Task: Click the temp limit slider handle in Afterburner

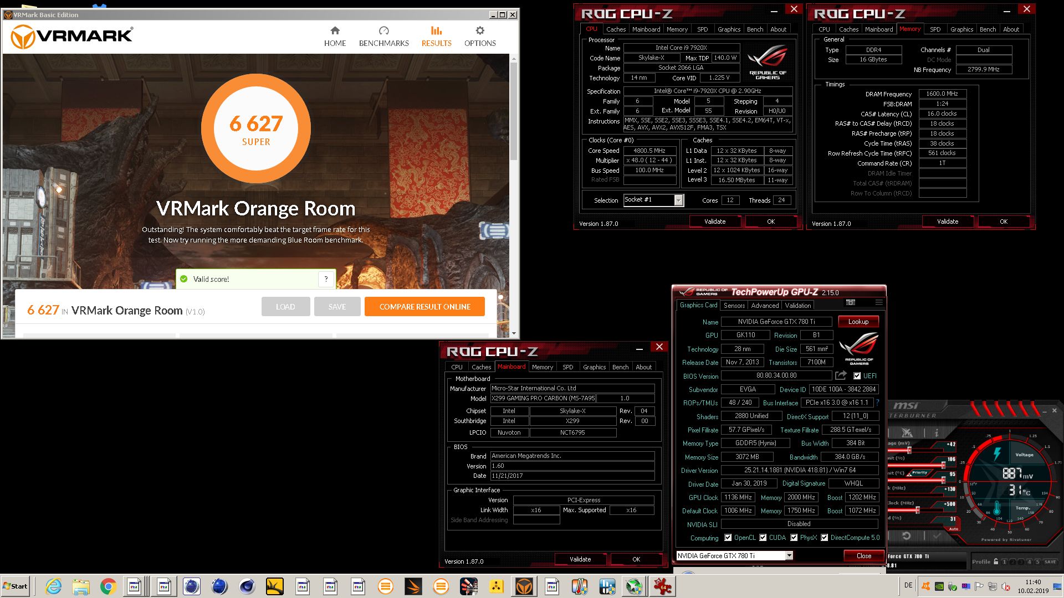Action: 943,480
